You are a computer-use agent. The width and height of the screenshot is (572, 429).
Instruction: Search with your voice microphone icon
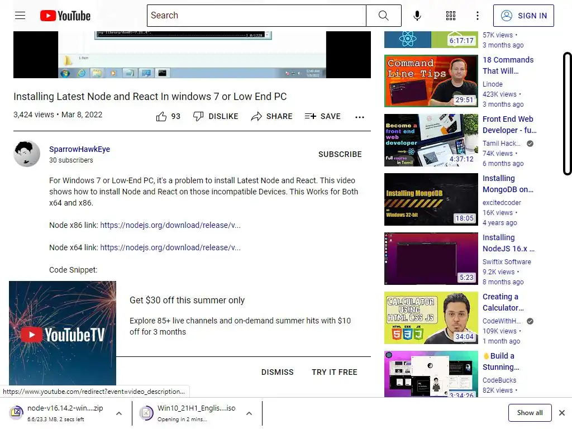417,15
